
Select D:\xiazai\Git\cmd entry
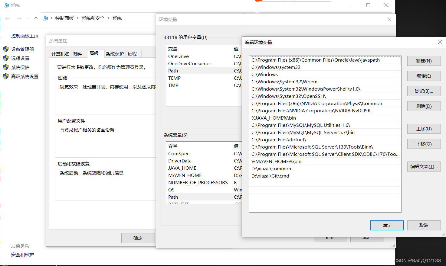(x=325, y=176)
